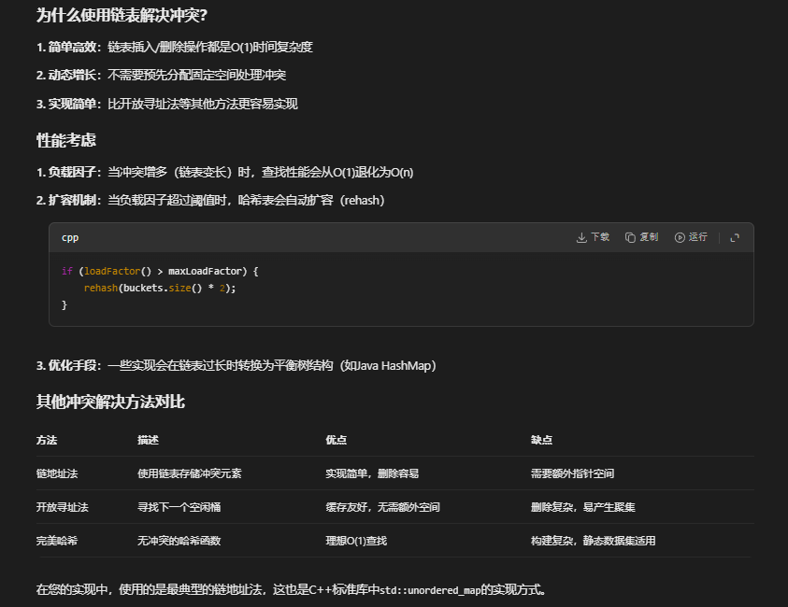Click table header 优点
The height and width of the screenshot is (607, 788).
coord(336,441)
